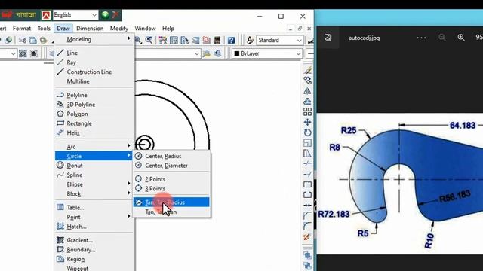Select the Scale tool

pos(307,143)
